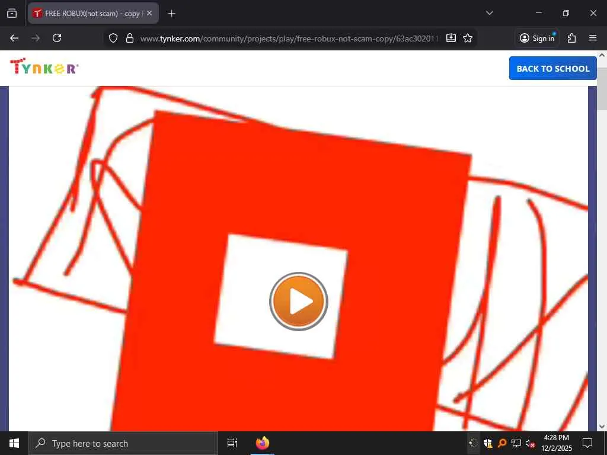
Task: Open the Windows Start menu
Action: [14, 443]
